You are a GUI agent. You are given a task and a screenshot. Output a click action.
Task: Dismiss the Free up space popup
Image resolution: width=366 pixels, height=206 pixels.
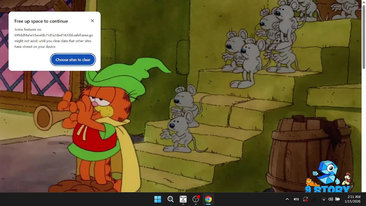pyautogui.click(x=92, y=21)
